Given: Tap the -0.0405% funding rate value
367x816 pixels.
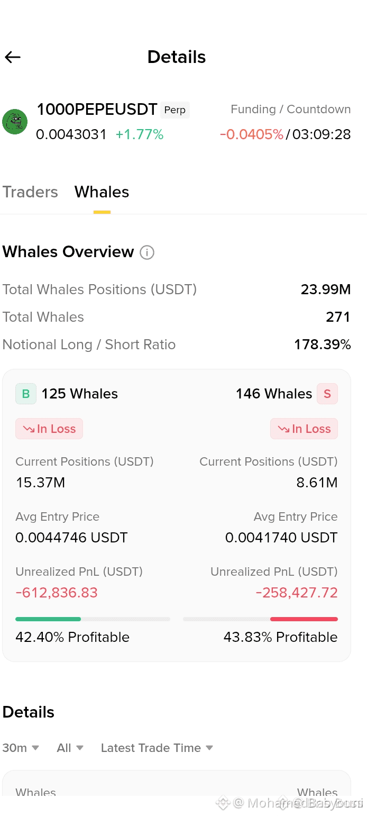Looking at the screenshot, I should [252, 134].
